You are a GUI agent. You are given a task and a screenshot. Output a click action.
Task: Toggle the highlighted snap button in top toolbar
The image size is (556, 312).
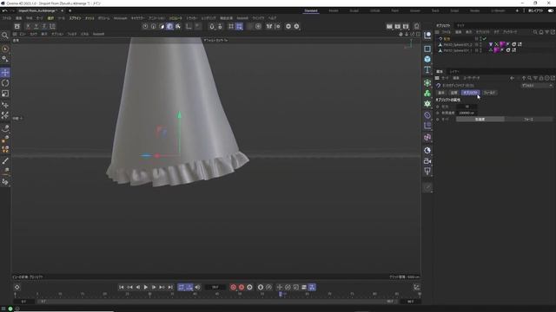coord(240,27)
